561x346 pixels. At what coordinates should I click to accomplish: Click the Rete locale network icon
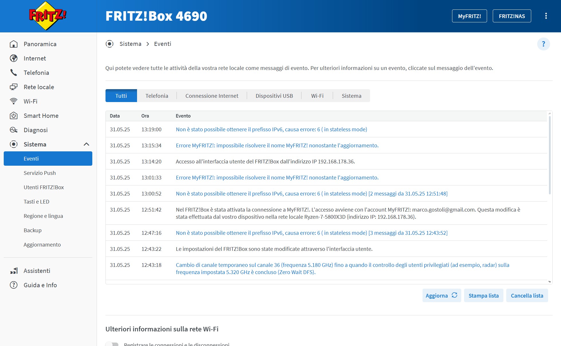tap(13, 87)
